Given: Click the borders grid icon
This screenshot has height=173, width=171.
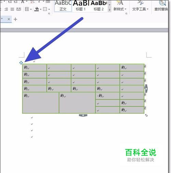Looking at the screenshot, I should coord(45,9).
